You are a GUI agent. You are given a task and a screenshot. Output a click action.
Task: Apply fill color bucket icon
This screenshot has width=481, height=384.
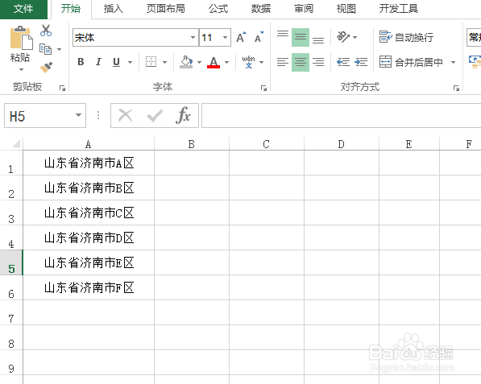click(x=186, y=62)
